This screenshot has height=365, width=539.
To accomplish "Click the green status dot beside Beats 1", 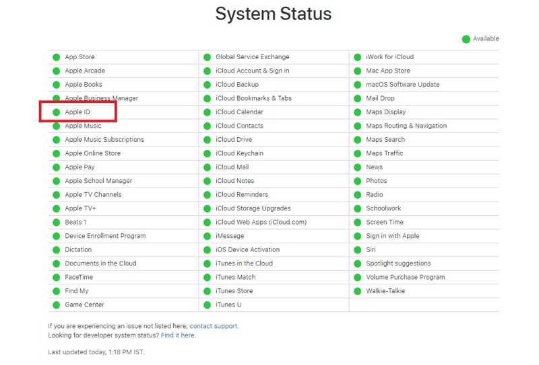I will [x=57, y=222].
